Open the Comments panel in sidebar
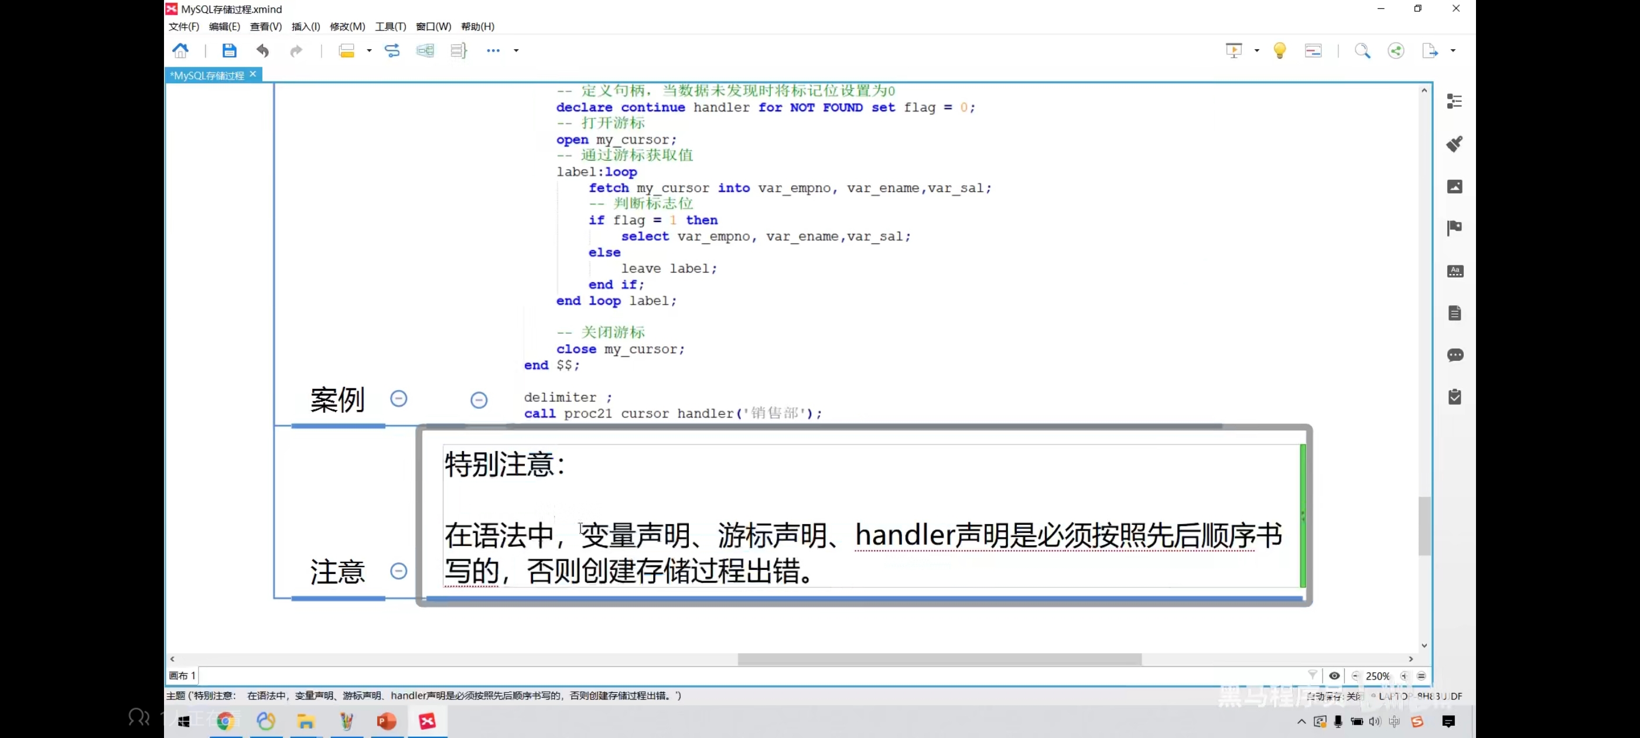Viewport: 1640px width, 738px height. [1454, 355]
